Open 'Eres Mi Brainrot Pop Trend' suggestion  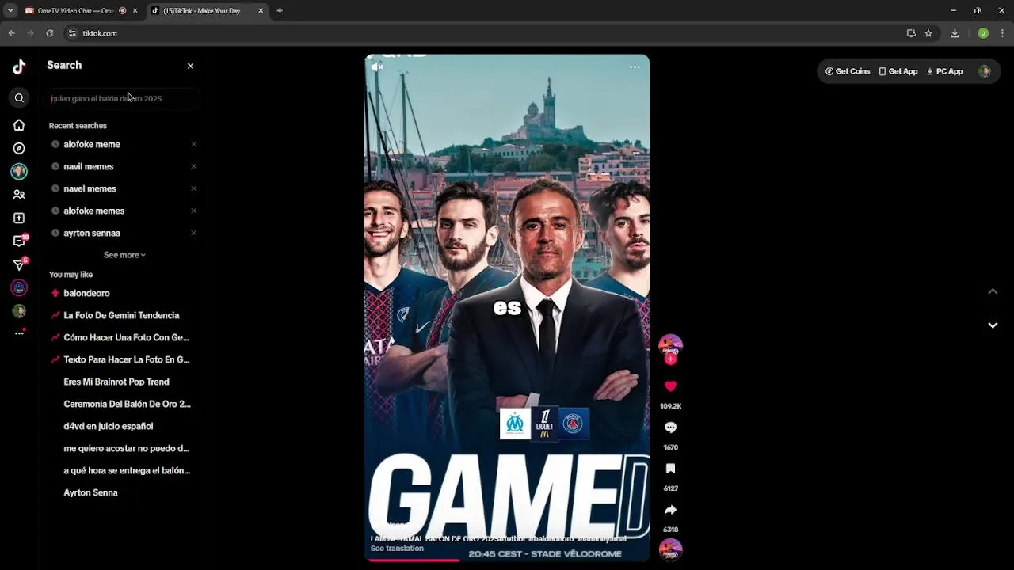point(116,382)
